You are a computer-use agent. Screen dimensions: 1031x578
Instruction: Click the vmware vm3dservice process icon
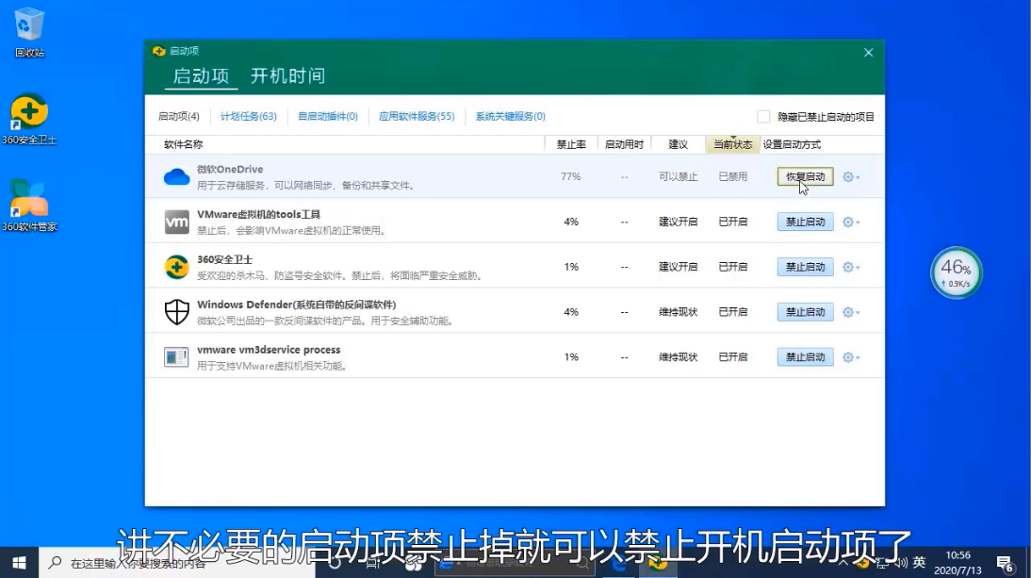[176, 357]
